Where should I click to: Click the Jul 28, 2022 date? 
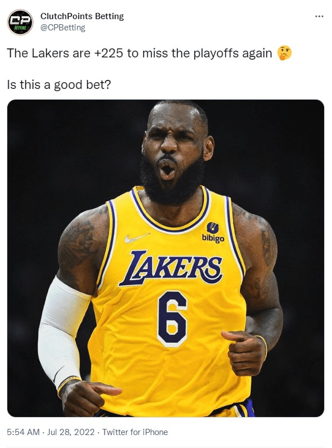tap(70, 432)
